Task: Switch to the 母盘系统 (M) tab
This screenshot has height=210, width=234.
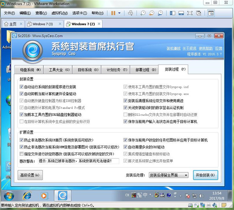Action: (x=29, y=70)
